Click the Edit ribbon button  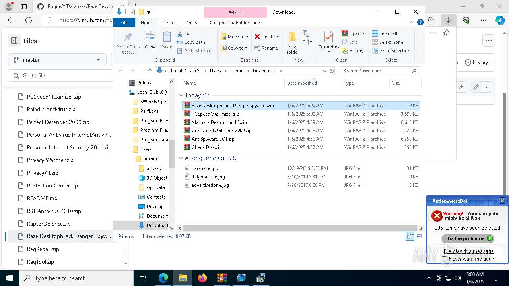click(x=350, y=42)
